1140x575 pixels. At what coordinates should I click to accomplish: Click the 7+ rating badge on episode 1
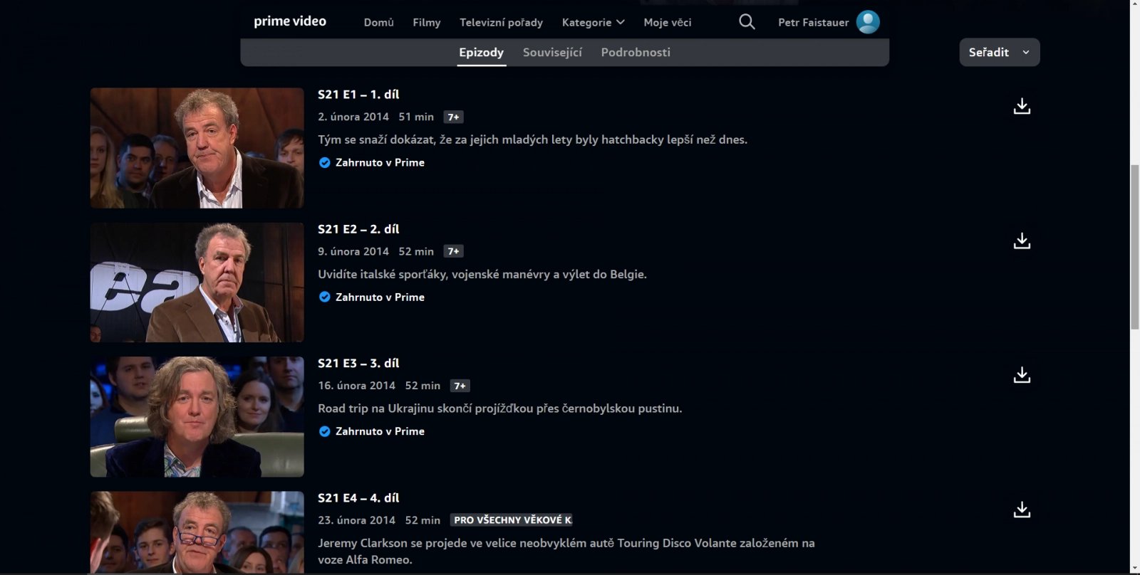[x=453, y=117]
